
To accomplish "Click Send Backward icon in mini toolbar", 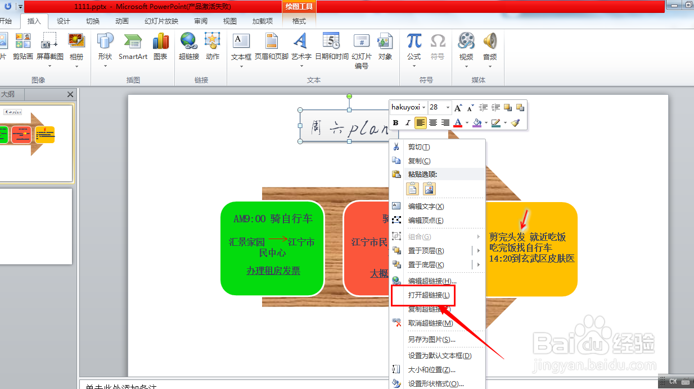I will [520, 107].
